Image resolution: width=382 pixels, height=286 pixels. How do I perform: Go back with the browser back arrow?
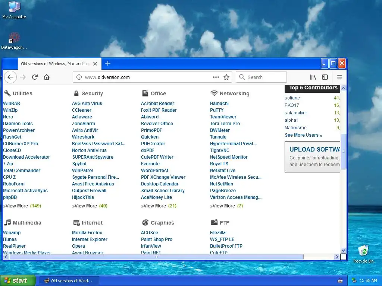[x=10, y=77]
